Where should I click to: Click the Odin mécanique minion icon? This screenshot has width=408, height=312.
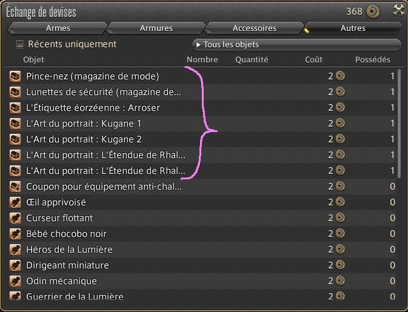[x=15, y=281]
